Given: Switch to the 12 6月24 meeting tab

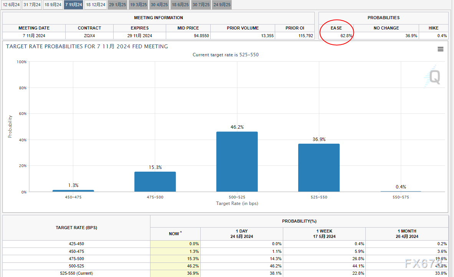Looking at the screenshot, I should 11,5.
